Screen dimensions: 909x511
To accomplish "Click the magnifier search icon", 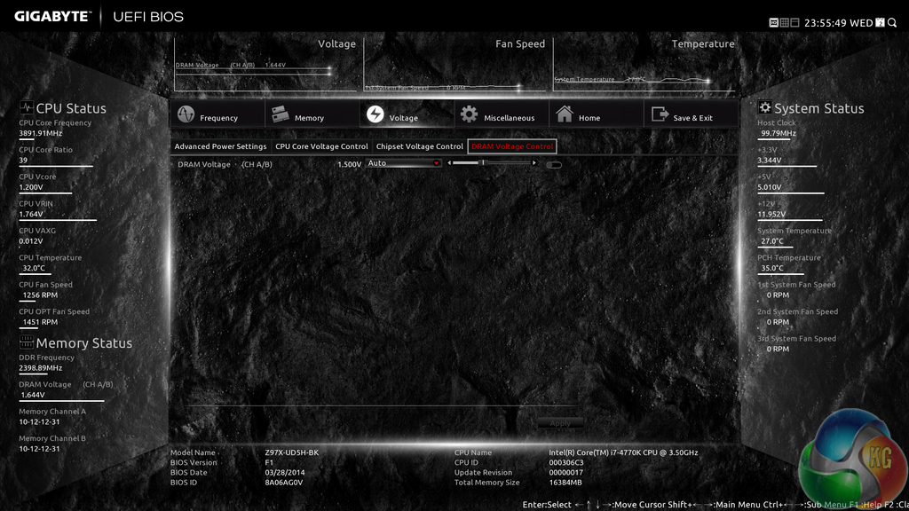I will (x=892, y=22).
